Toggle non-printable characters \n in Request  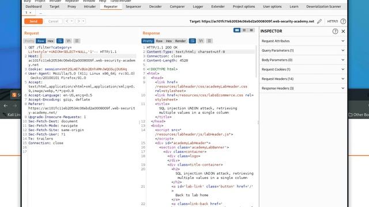(x=69, y=41)
